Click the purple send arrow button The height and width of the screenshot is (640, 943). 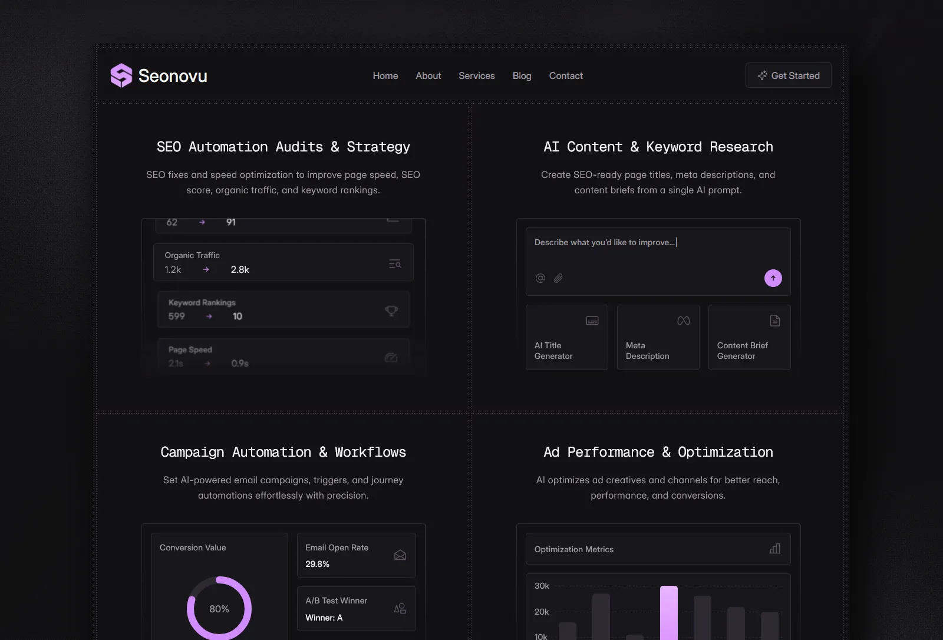773,278
